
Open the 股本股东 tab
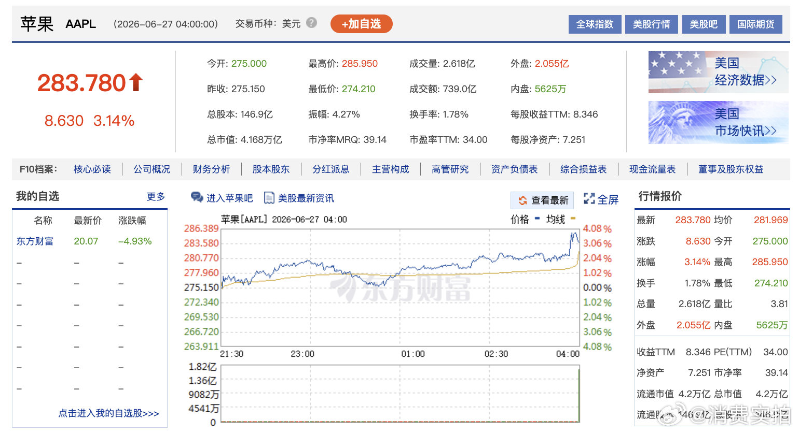pyautogui.click(x=271, y=169)
